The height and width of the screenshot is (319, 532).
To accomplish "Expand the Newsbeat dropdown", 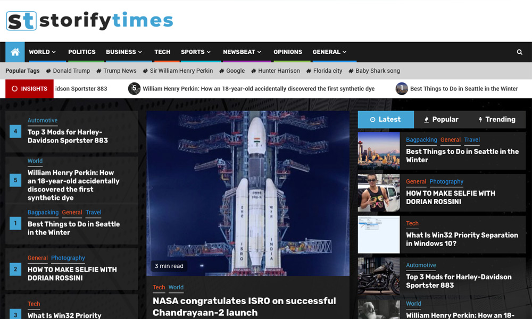I will click(242, 52).
